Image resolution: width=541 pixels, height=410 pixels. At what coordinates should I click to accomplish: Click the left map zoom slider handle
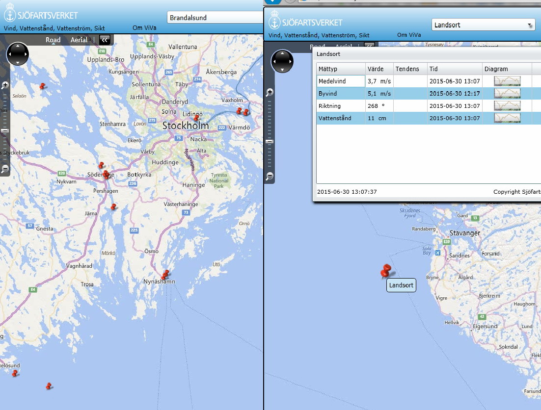coord(5,130)
